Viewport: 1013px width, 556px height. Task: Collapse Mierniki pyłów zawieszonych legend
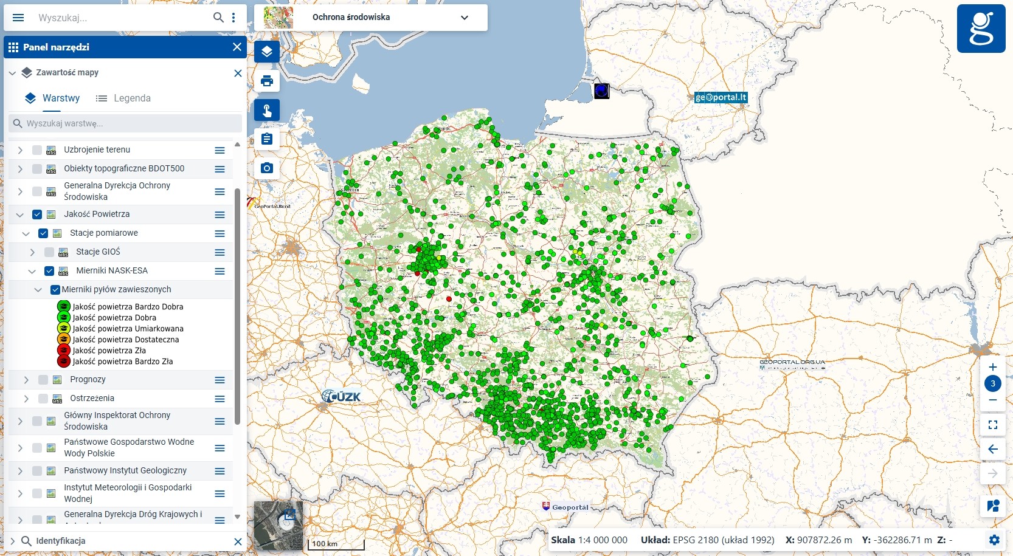38,290
